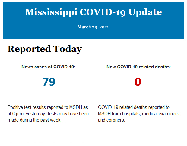
Task: Click the blue number 79
Action: tap(49, 82)
